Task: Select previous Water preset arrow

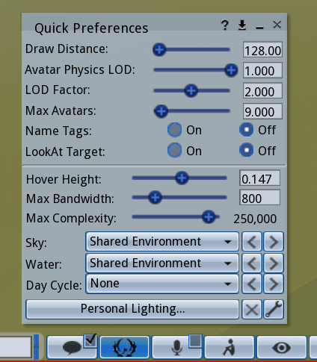Action: coord(252,263)
